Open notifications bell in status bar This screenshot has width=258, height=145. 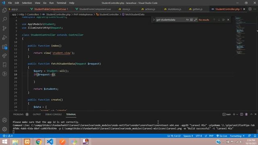[x=255, y=136]
